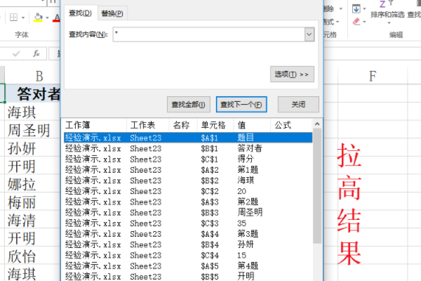Click the borders grid icon
The image size is (421, 281).
[x=14, y=17]
